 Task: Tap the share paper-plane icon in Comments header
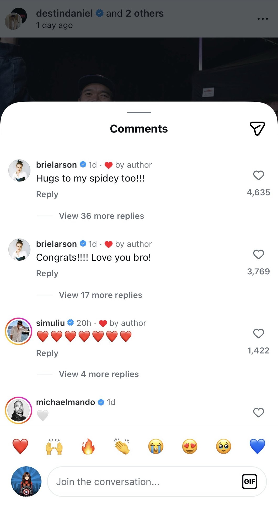pyautogui.click(x=257, y=129)
